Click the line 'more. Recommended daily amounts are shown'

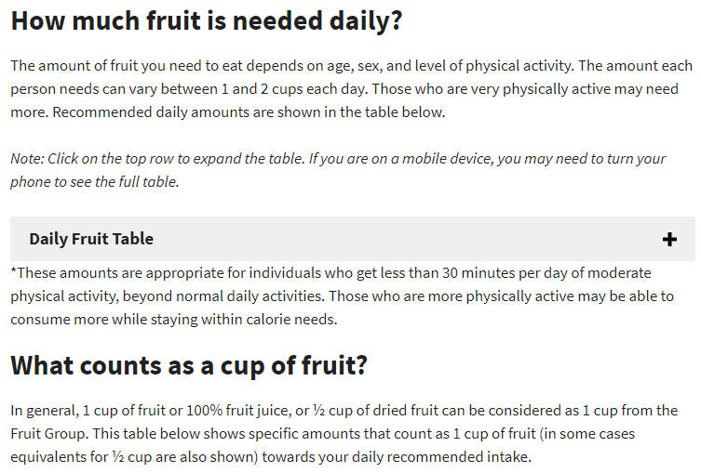[x=228, y=112]
